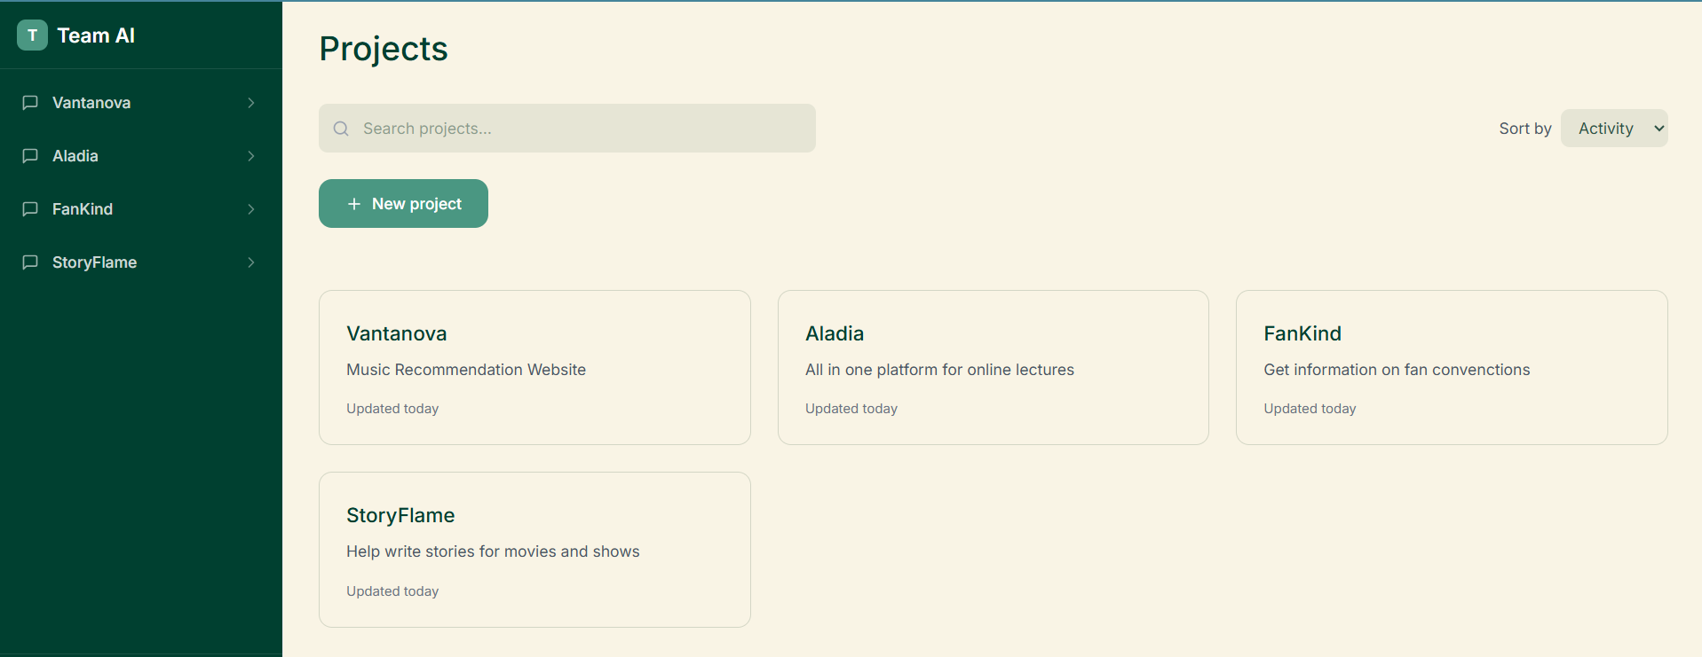Click 'Get information on fan convenctions' text
The image size is (1702, 657).
1397,370
